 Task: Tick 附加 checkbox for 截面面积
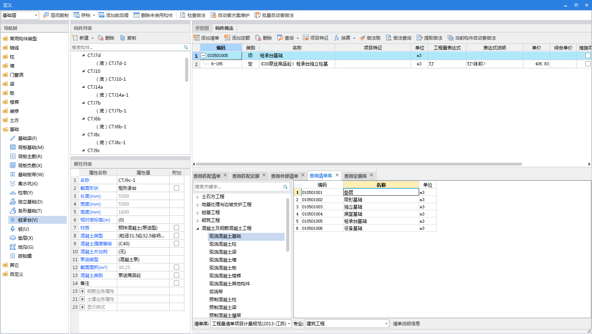[x=176, y=267]
